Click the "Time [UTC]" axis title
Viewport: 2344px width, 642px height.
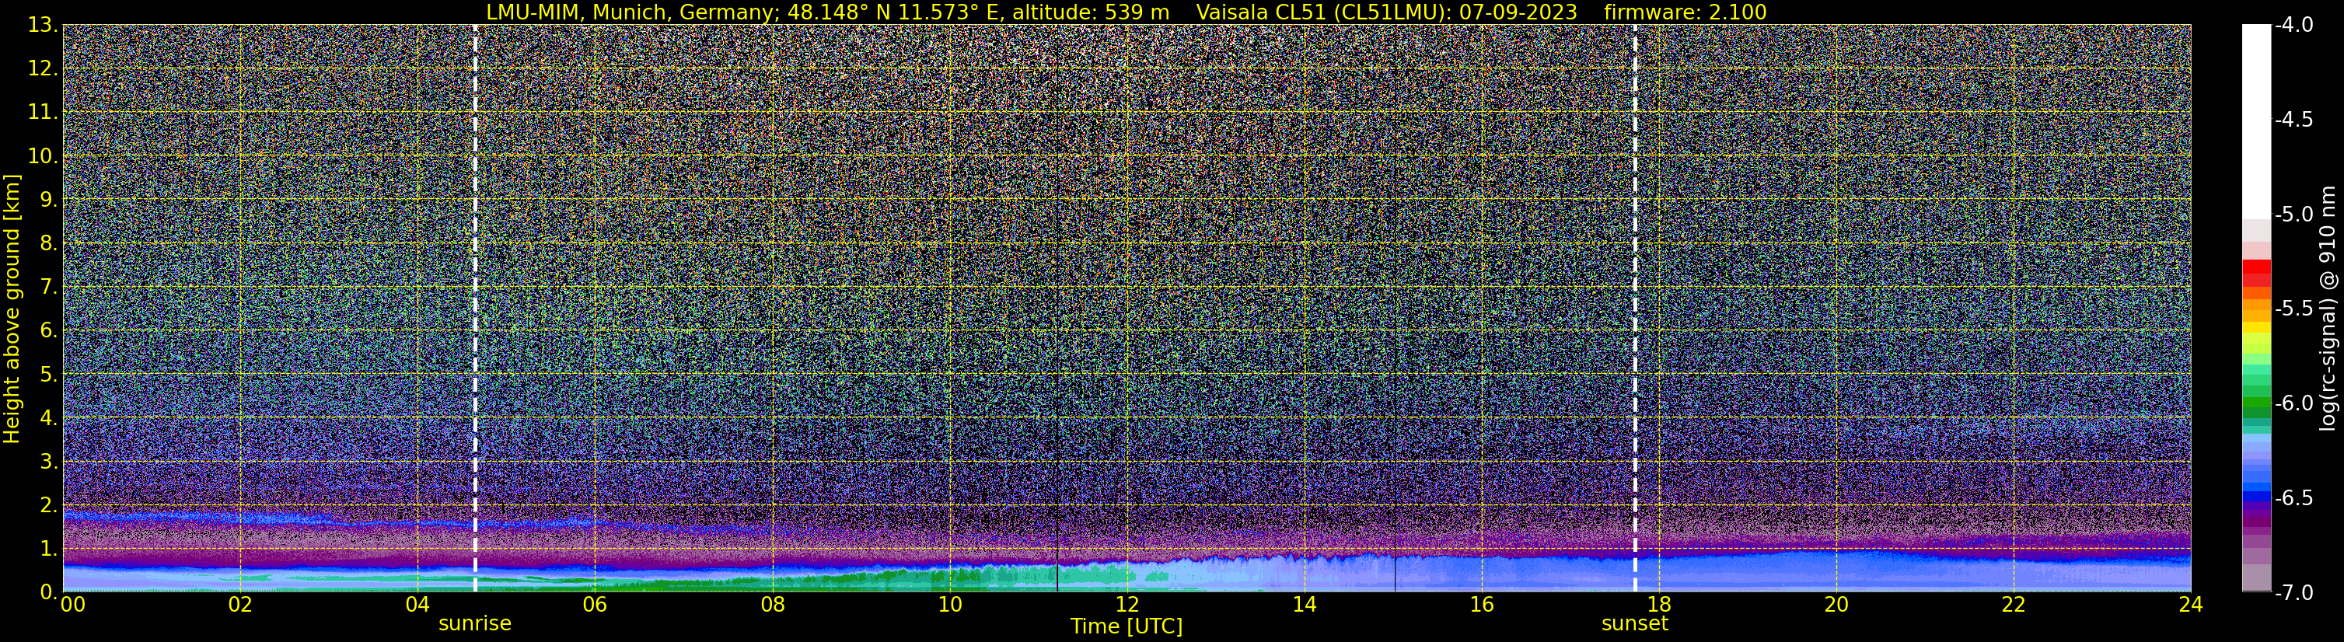point(1127,626)
